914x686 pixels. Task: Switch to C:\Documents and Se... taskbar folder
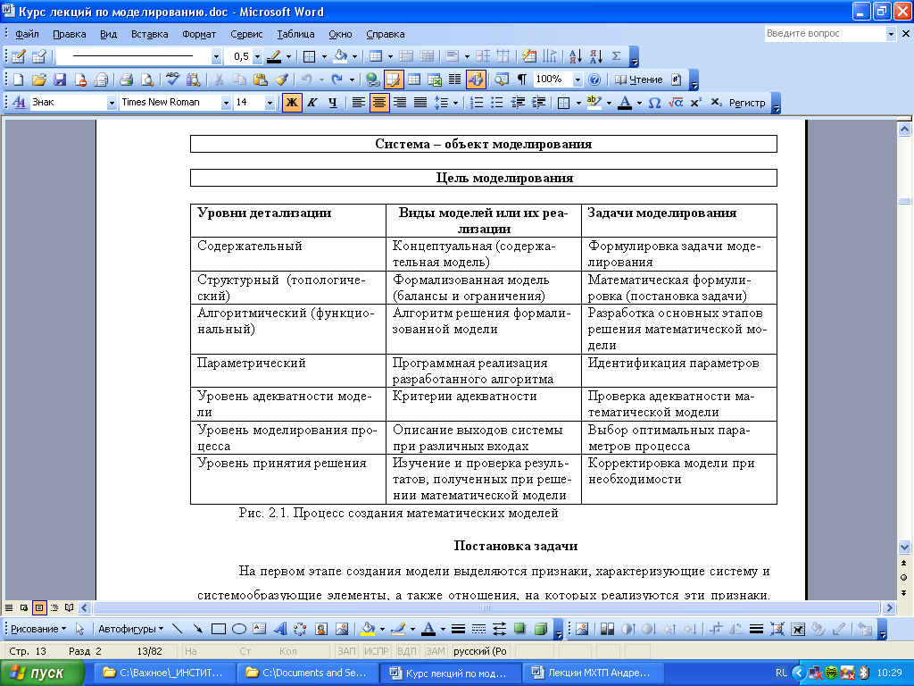pyautogui.click(x=307, y=673)
